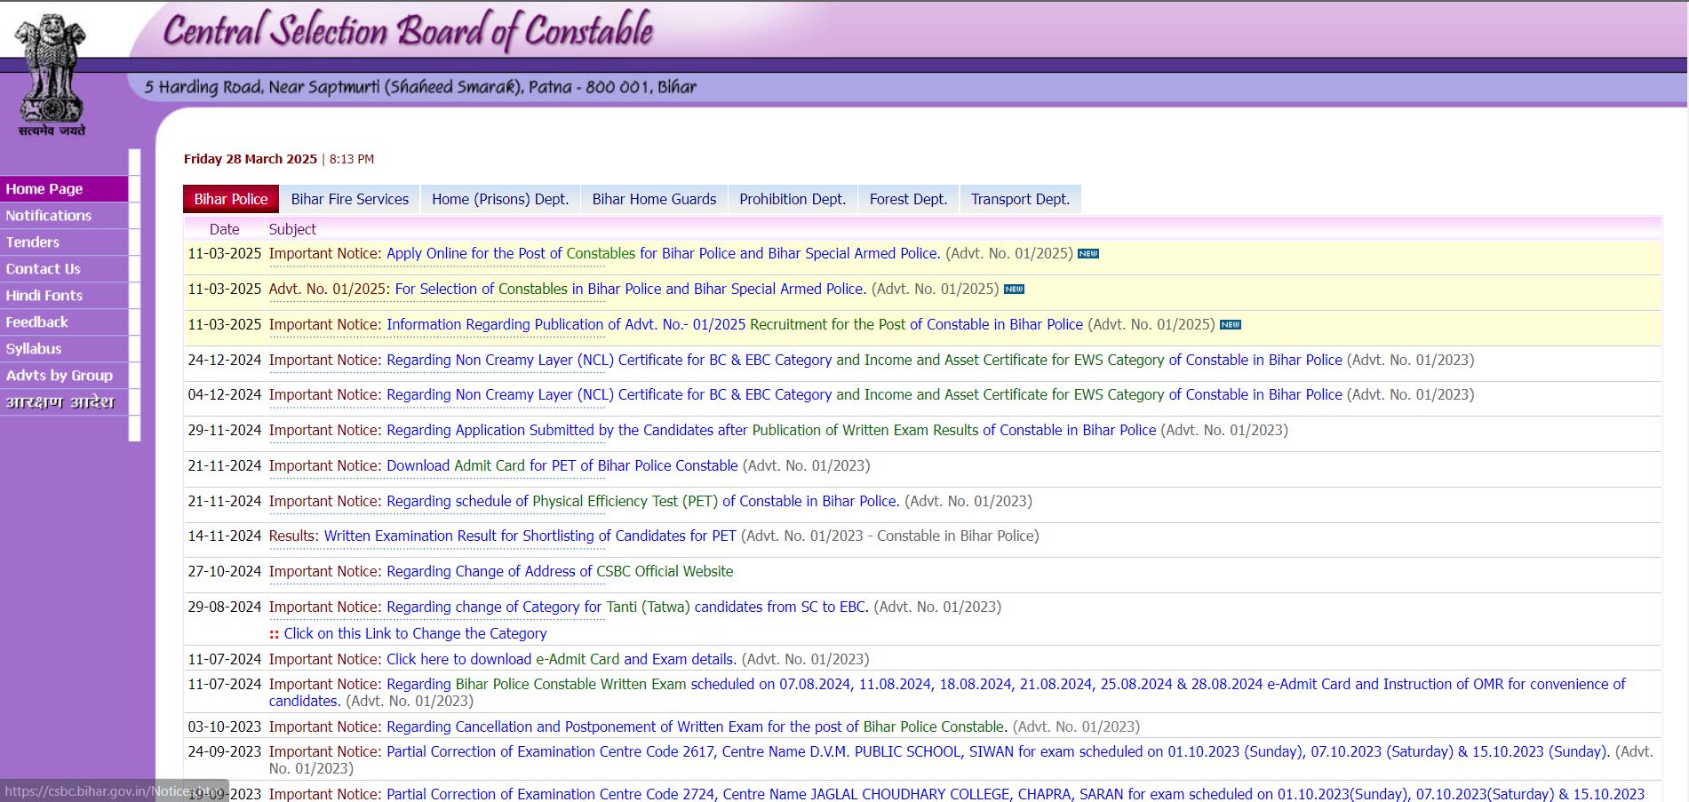Image resolution: width=1689 pixels, height=802 pixels.
Task: Click Advt. No. 01/2025: label in second row
Action: 329,289
